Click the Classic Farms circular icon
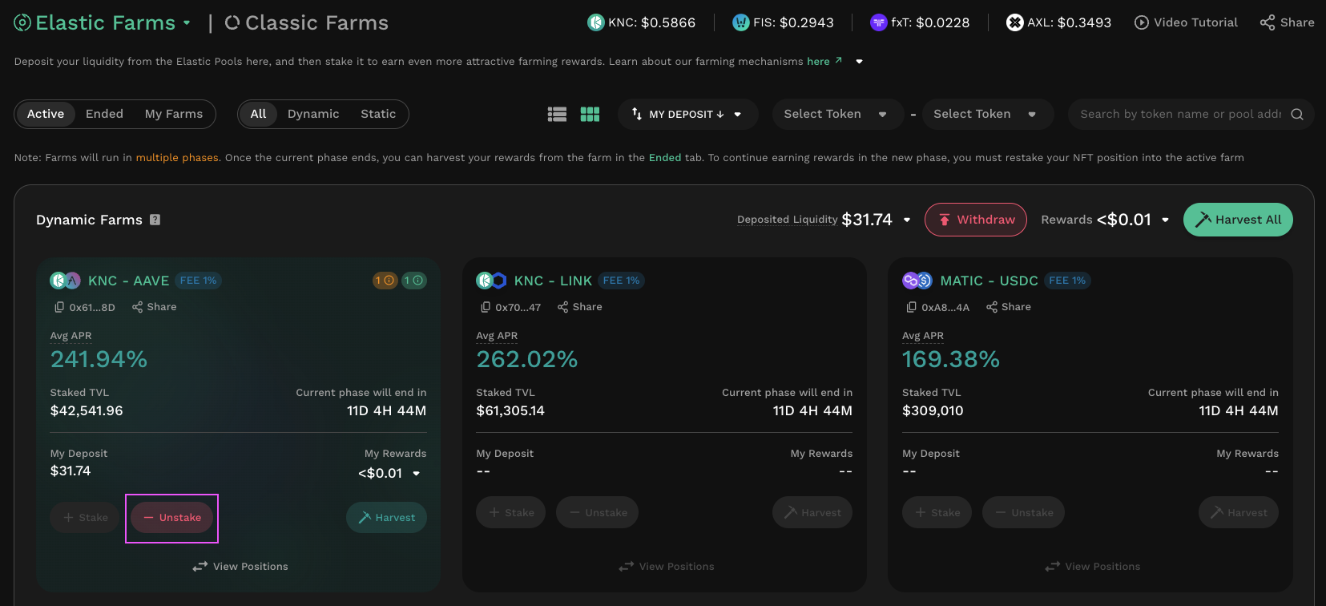 coord(232,22)
